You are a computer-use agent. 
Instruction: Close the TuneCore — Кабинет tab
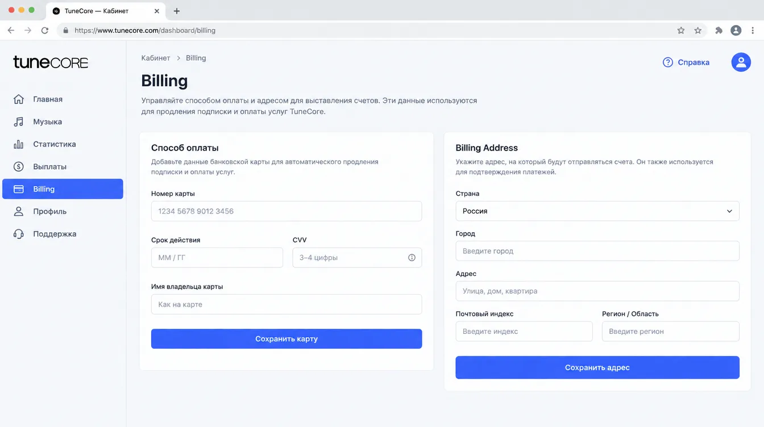(x=157, y=11)
